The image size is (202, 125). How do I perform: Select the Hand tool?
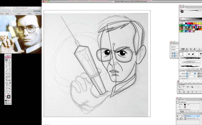[6, 91]
